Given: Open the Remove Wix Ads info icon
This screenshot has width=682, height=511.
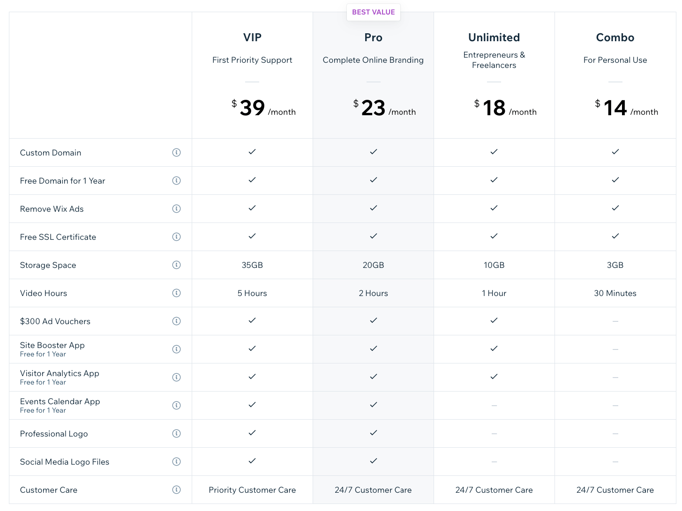Looking at the screenshot, I should [x=177, y=208].
